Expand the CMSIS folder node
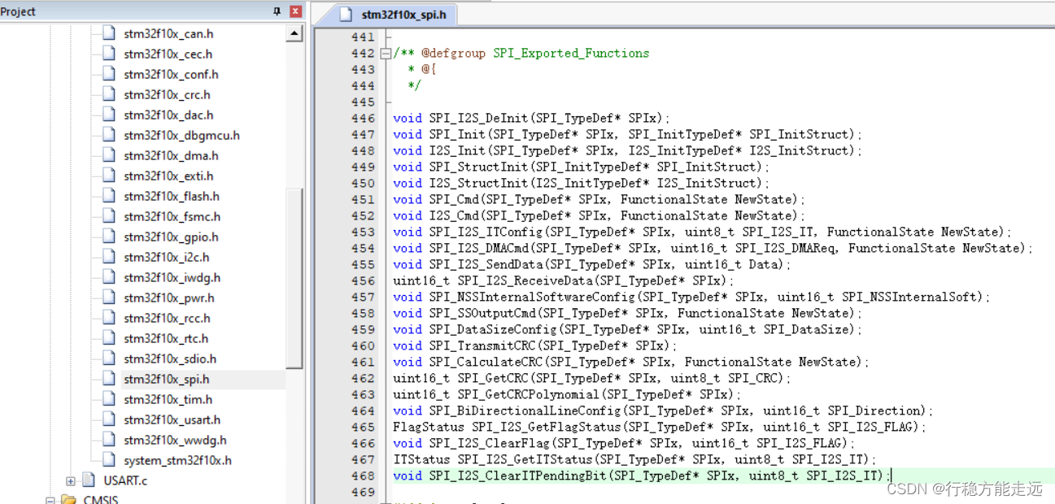The height and width of the screenshot is (504, 1055). [50, 500]
